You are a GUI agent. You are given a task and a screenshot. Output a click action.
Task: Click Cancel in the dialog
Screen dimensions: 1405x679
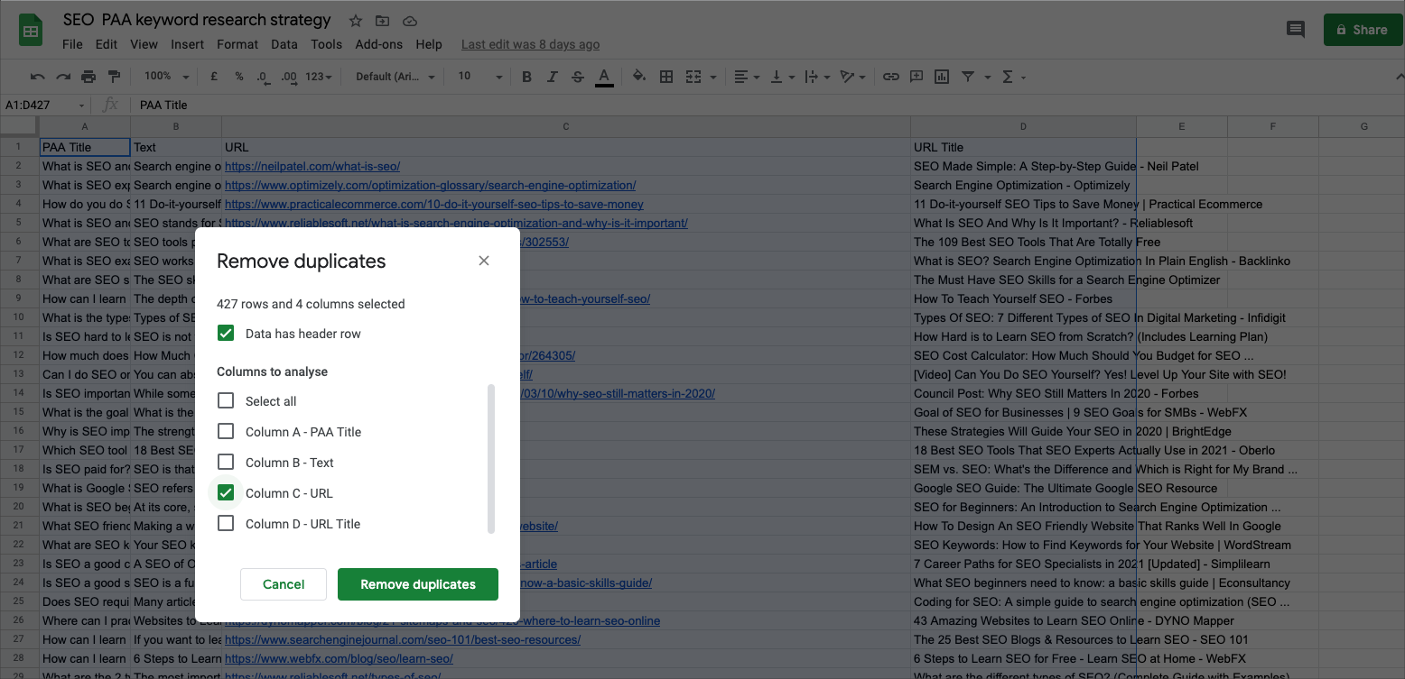tap(284, 584)
